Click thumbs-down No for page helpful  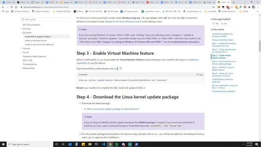(224, 24)
